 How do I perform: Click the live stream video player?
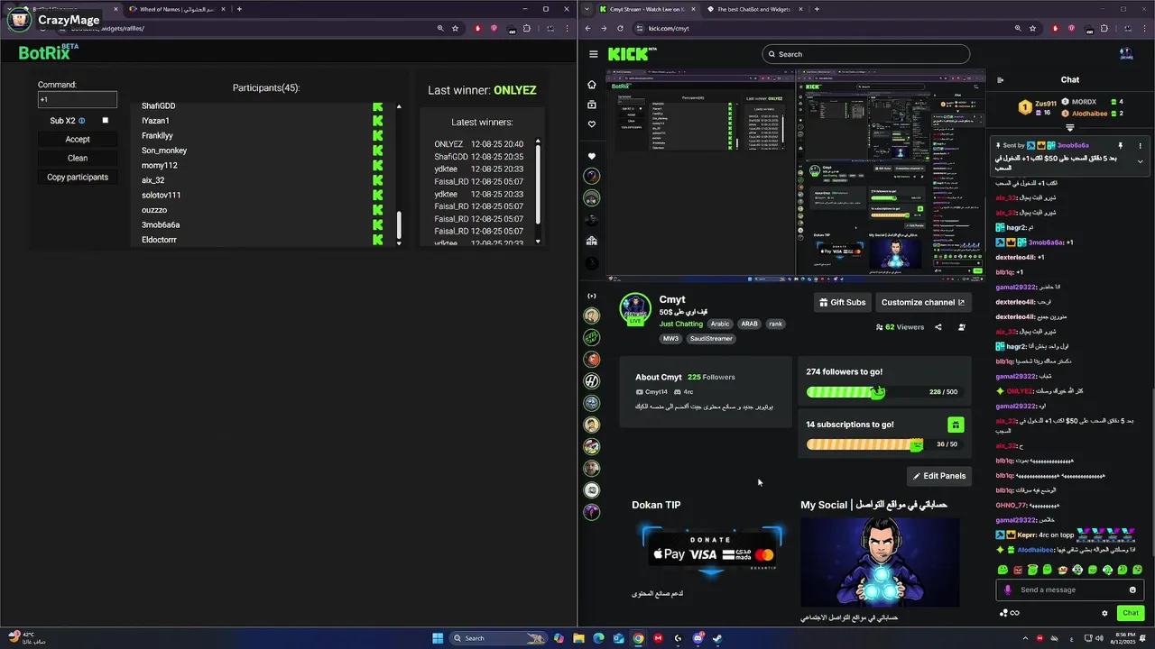795,174
